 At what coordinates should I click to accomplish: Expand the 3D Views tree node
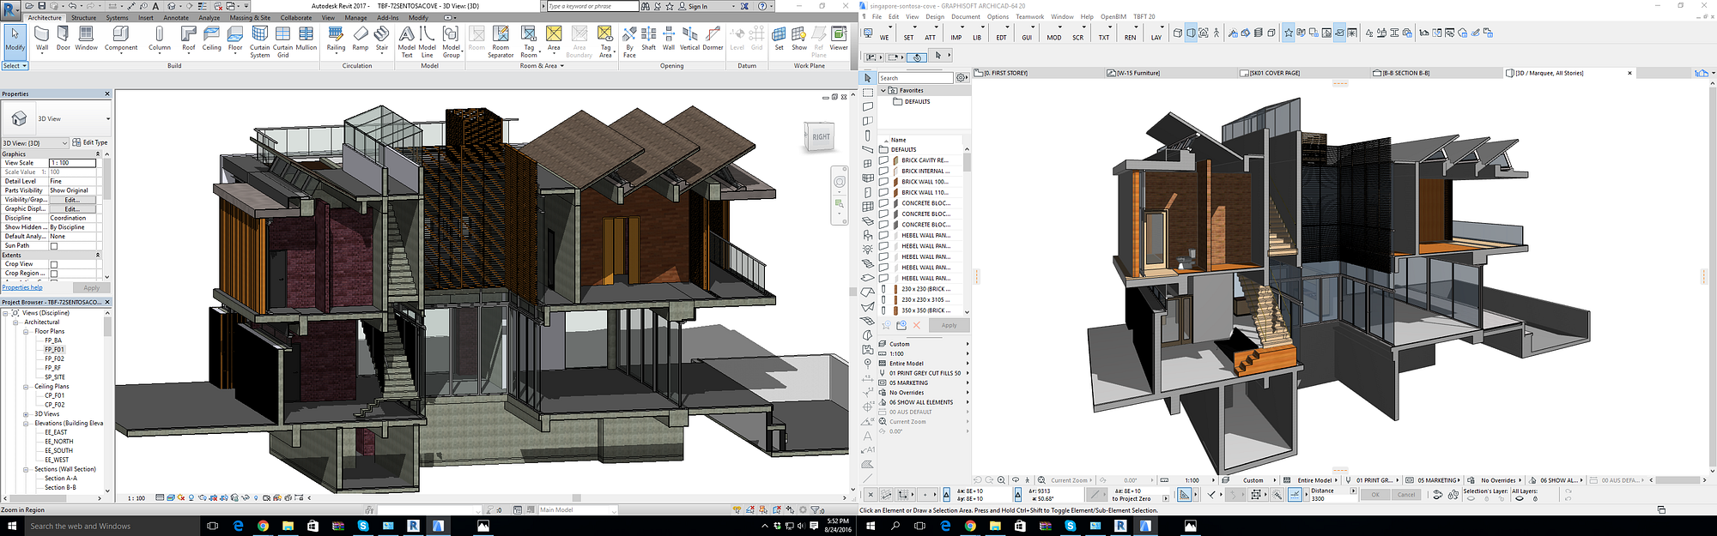click(27, 414)
